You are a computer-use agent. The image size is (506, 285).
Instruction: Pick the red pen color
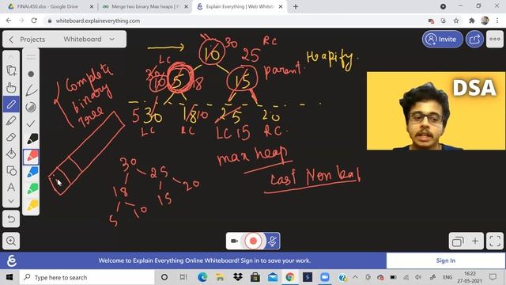pyautogui.click(x=32, y=156)
